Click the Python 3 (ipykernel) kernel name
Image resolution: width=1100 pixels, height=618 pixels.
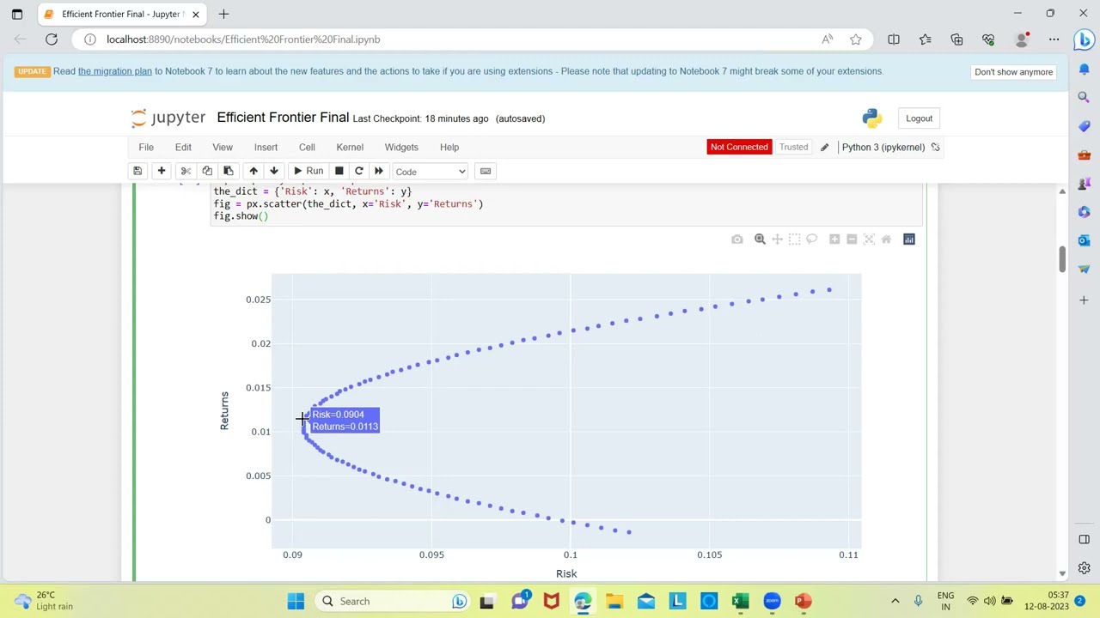point(883,147)
